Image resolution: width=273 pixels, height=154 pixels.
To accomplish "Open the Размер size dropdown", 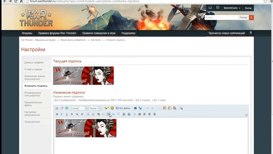I will [95, 108].
